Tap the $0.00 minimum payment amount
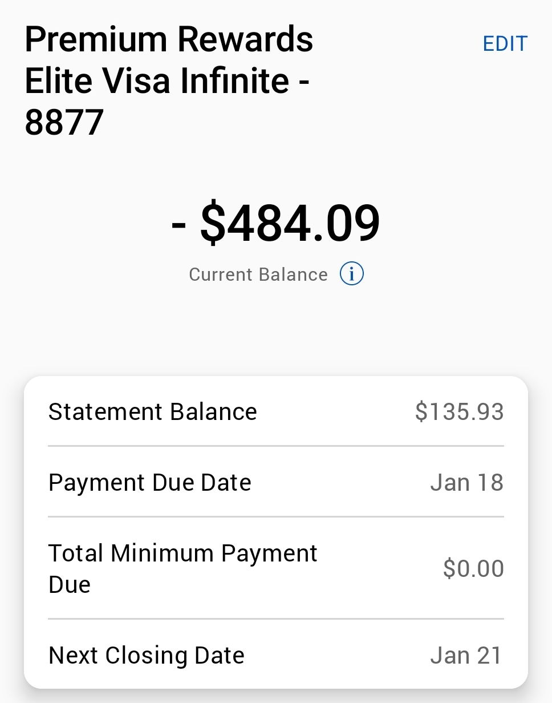This screenshot has width=552, height=703. click(x=473, y=569)
